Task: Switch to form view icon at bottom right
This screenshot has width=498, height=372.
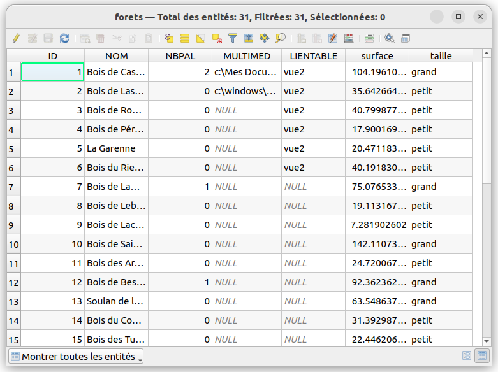Action: (467, 355)
